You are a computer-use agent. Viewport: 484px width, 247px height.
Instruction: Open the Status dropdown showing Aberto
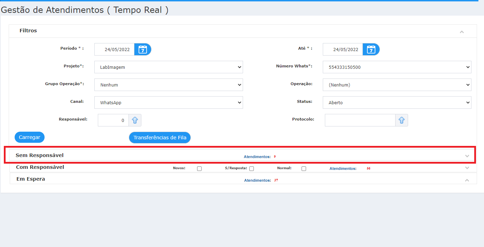397,102
